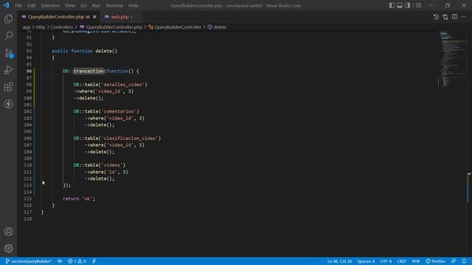Open the Run menu
The height and width of the screenshot is (265, 472).
pos(96,5)
